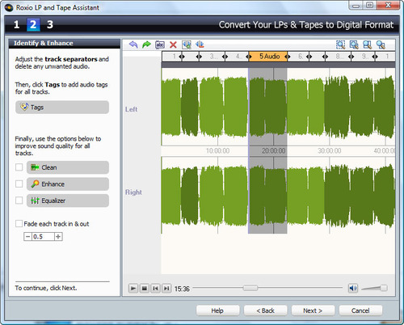This screenshot has height=325, width=404.
Task: Click the remove track separator icon
Action: (200, 44)
